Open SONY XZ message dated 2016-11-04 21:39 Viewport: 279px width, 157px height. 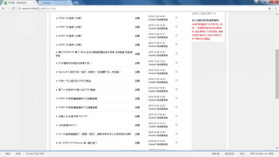[x=70, y=45]
